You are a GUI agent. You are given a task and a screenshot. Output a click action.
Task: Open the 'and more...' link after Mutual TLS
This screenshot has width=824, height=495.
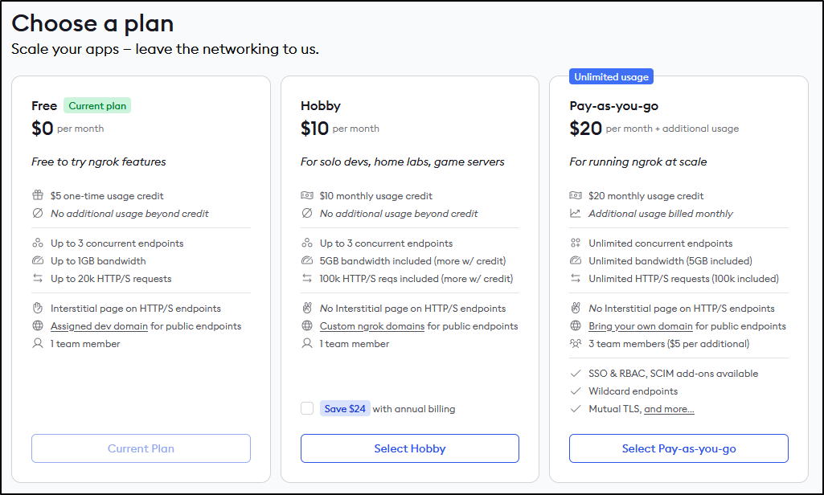click(x=669, y=409)
